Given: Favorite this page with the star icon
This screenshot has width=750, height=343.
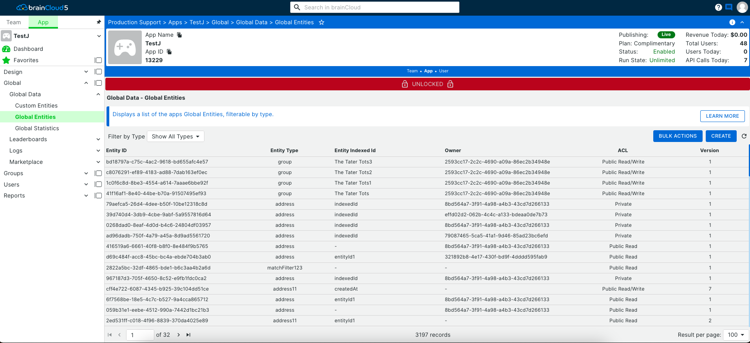Looking at the screenshot, I should tap(322, 22).
